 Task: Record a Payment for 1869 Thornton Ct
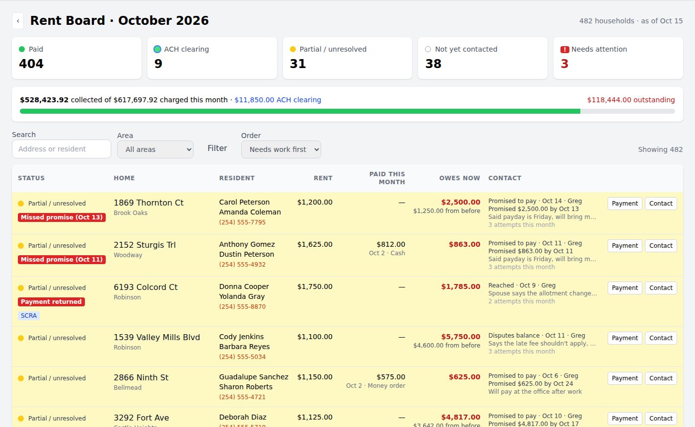click(x=625, y=204)
